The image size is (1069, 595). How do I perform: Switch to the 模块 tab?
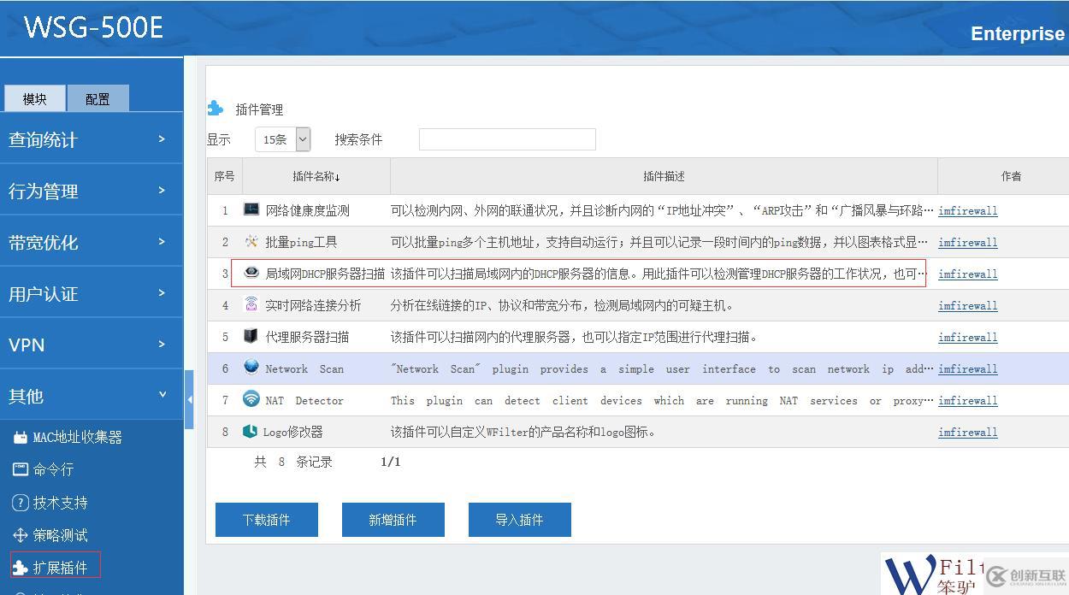click(34, 97)
